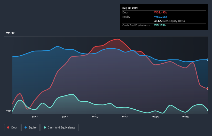Image resolution: width=212 pixels, height=136 pixels.
Task: Select the Debt endpoint marker at Sep 2020
Action: pyautogui.click(x=207, y=88)
